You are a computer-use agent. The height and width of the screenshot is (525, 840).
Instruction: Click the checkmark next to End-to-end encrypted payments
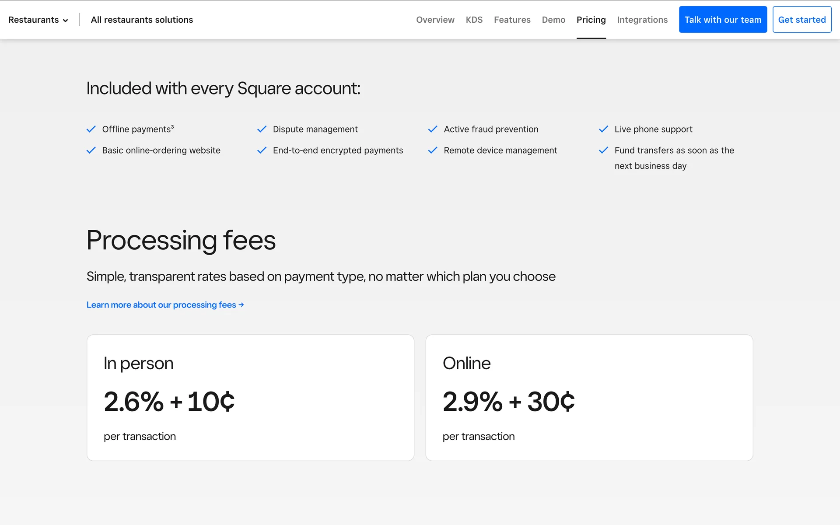(262, 150)
